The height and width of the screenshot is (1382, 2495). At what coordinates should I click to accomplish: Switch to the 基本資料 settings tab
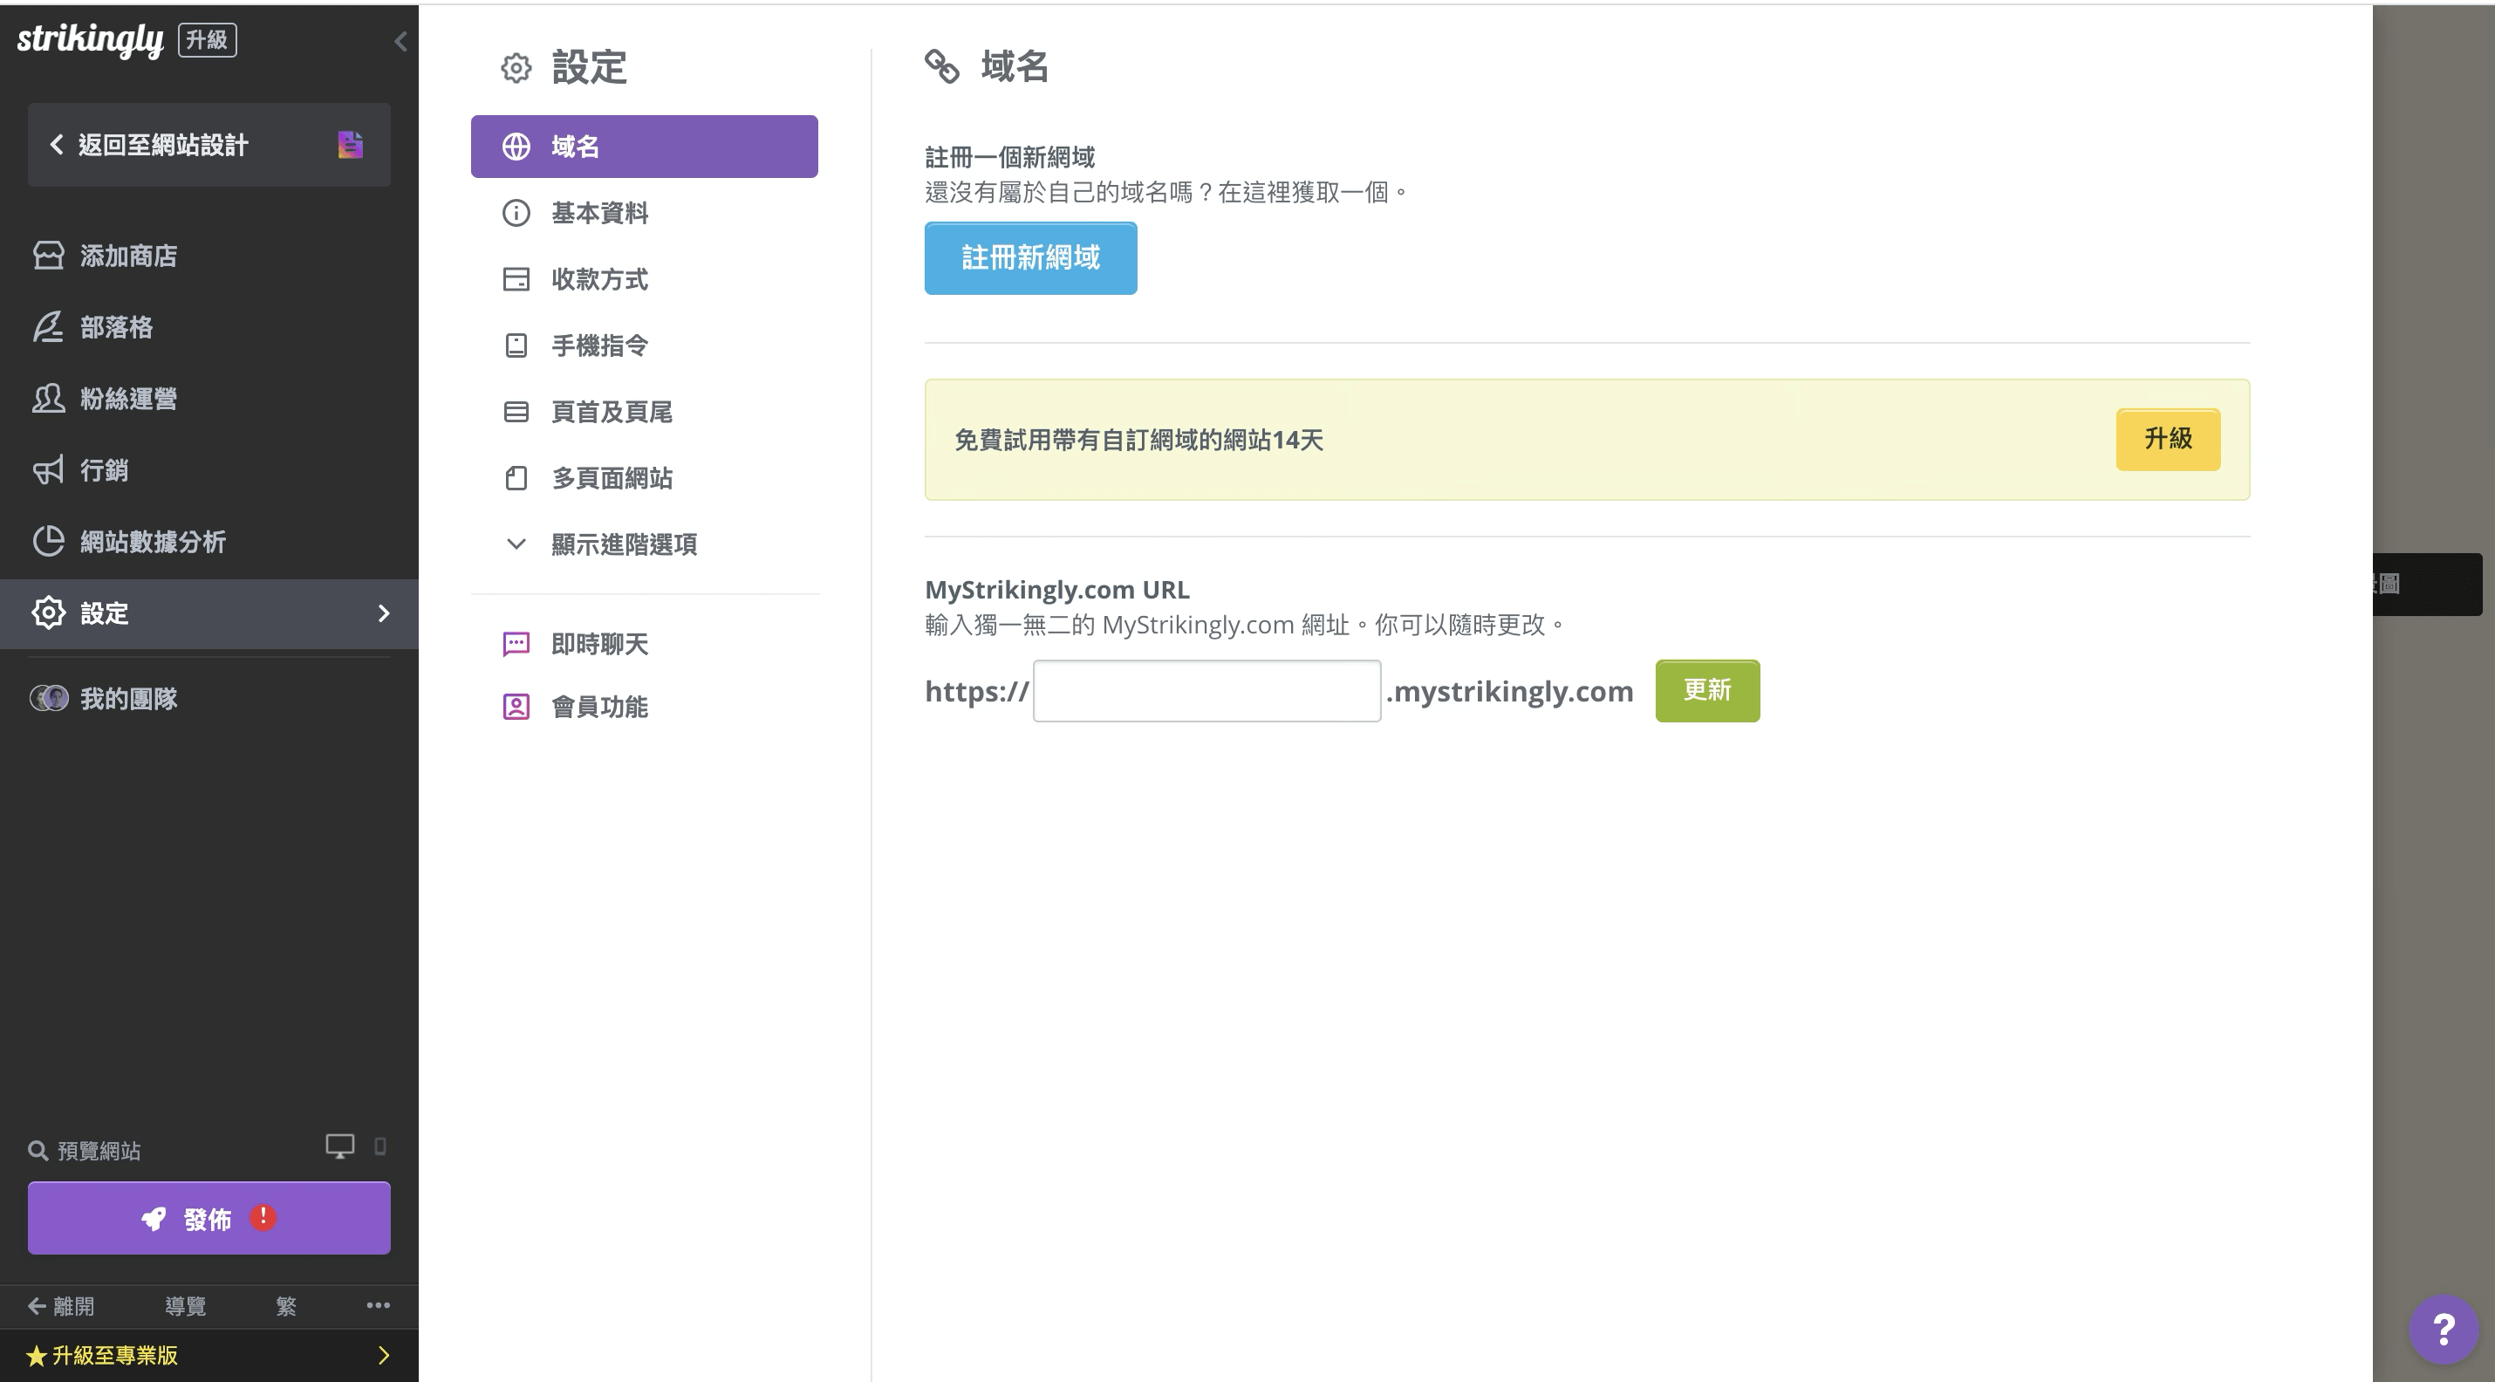599,213
